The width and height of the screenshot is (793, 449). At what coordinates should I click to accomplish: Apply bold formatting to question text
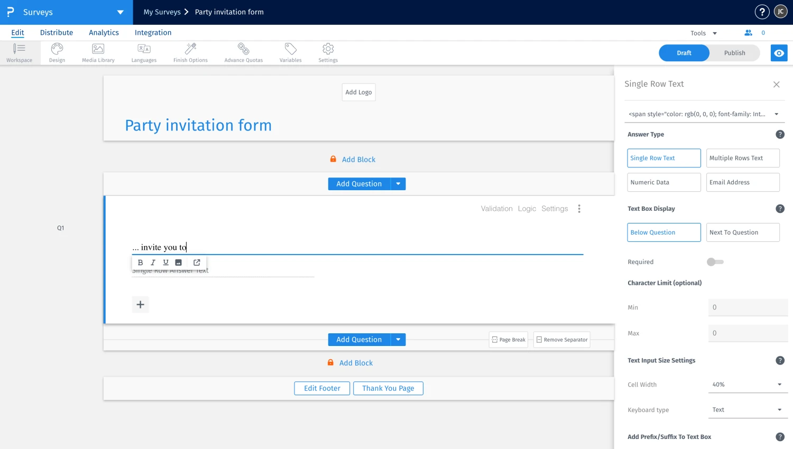click(x=140, y=262)
